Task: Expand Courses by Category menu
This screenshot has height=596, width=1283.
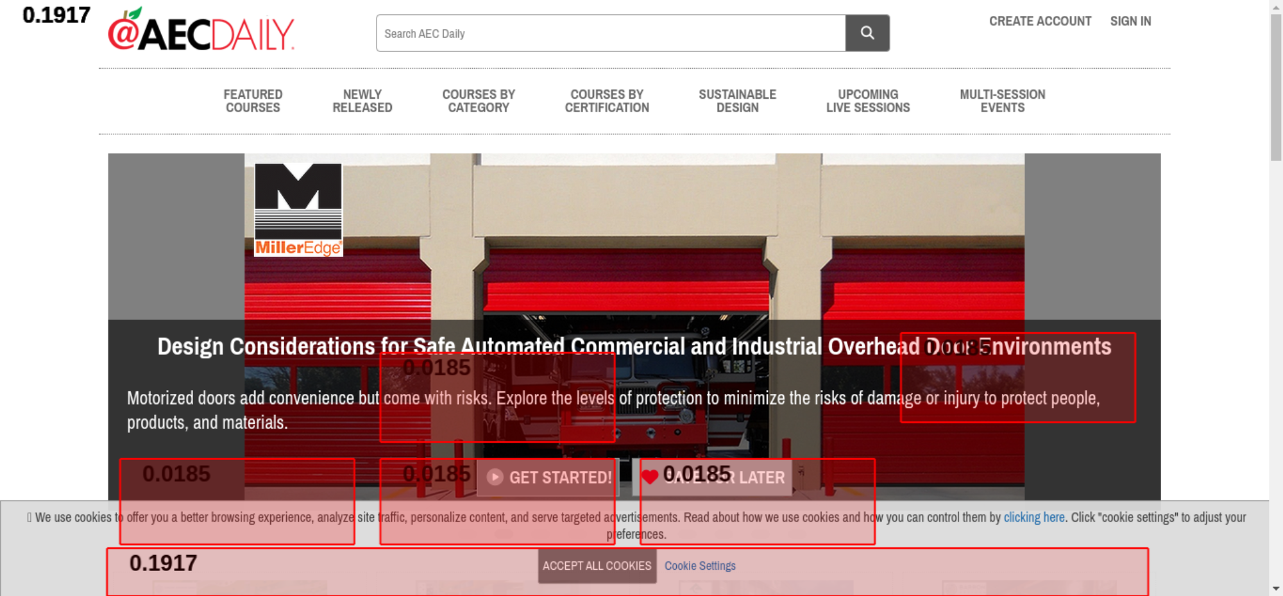Action: [x=479, y=101]
